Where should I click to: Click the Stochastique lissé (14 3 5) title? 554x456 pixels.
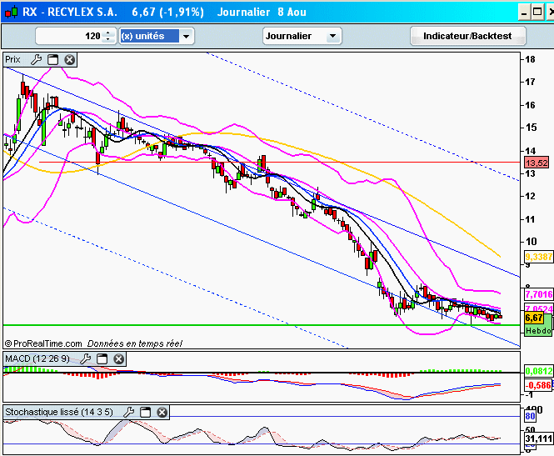click(59, 412)
